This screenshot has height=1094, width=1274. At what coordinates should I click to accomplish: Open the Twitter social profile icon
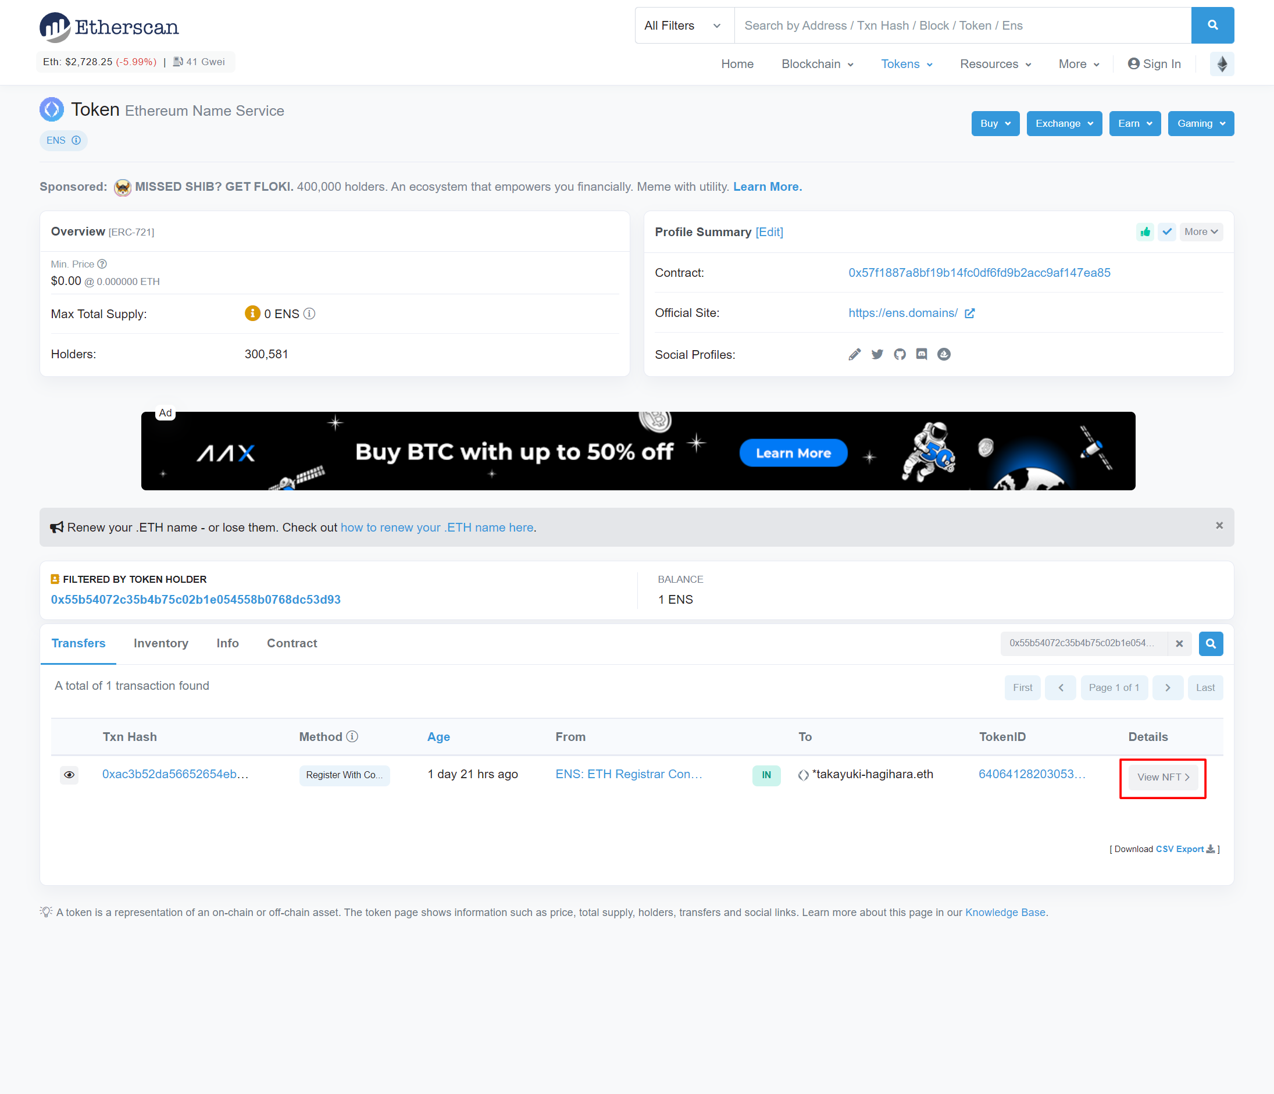click(x=877, y=354)
